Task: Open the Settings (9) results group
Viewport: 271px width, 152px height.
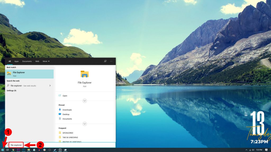Action: [11, 91]
